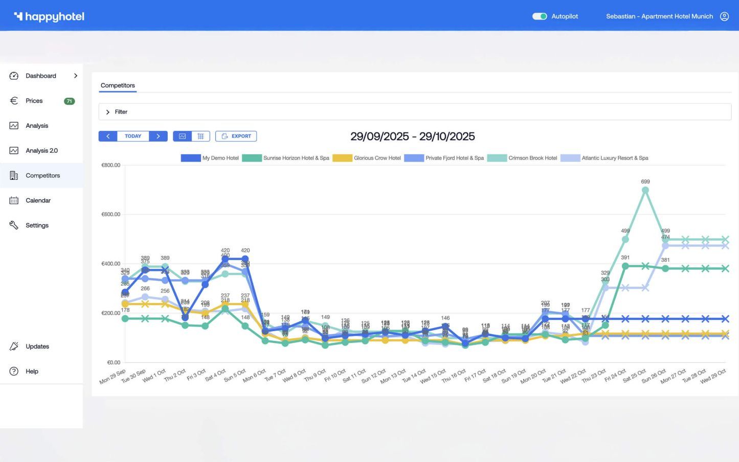Open Dashboard via speedometer icon
Viewport: 739px width, 462px height.
(14, 76)
